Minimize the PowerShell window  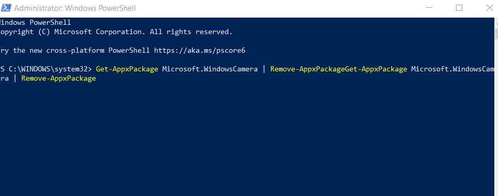tap(428, 8)
